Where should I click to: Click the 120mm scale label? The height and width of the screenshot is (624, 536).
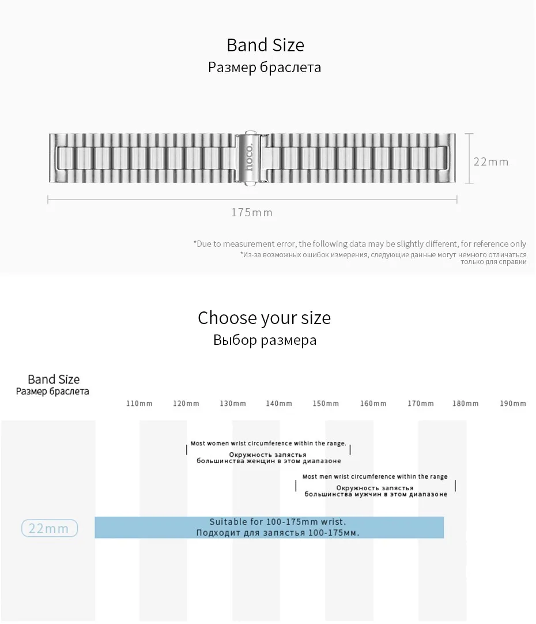click(x=186, y=404)
